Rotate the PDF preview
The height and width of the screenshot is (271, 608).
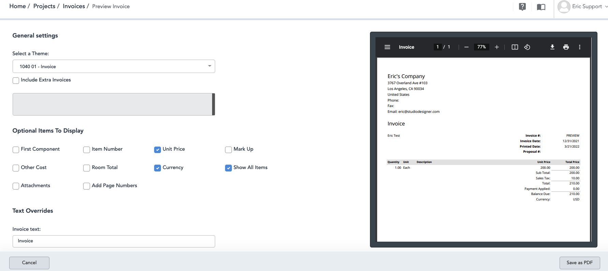[x=527, y=47]
